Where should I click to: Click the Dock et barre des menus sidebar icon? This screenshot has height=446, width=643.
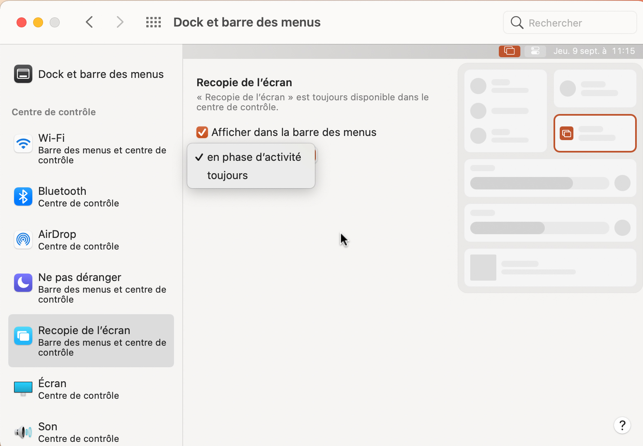pyautogui.click(x=23, y=74)
